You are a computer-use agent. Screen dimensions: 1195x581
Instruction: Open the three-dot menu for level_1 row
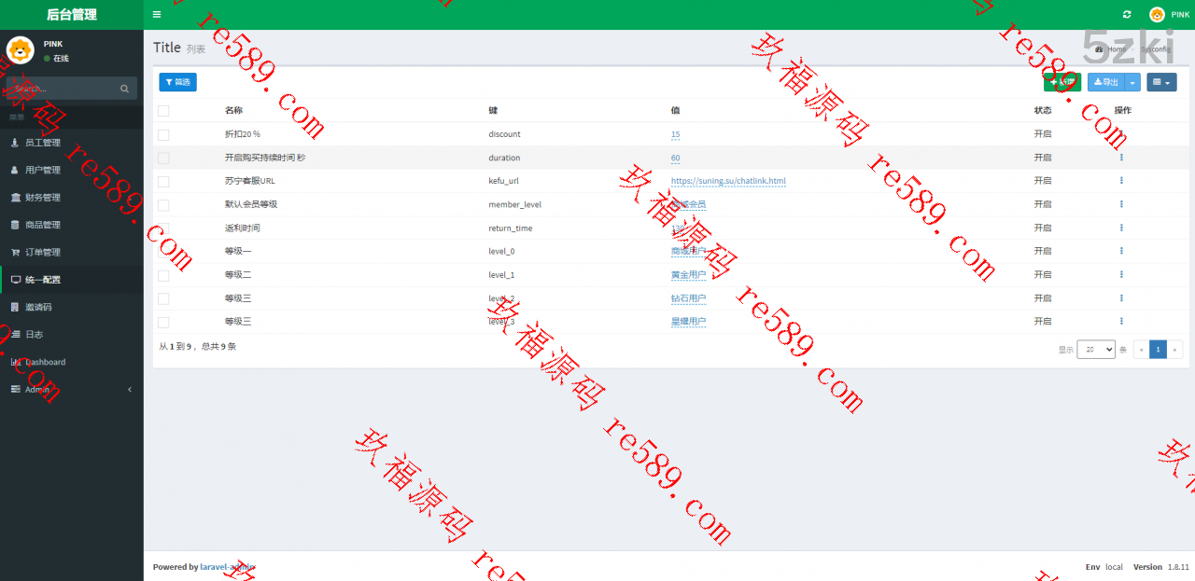point(1121,274)
